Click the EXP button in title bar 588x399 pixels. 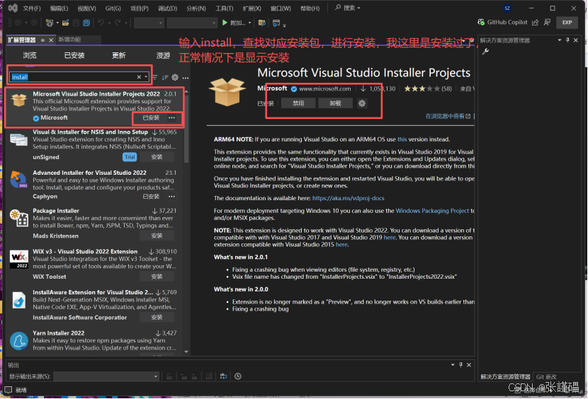[567, 23]
